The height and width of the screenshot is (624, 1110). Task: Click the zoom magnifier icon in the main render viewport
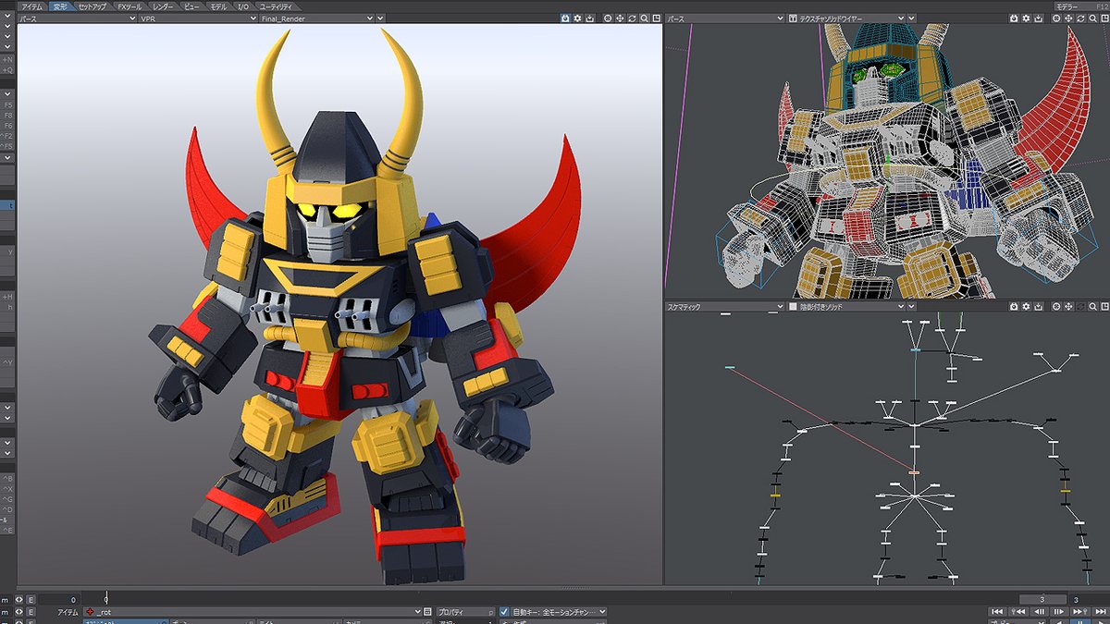pos(644,18)
